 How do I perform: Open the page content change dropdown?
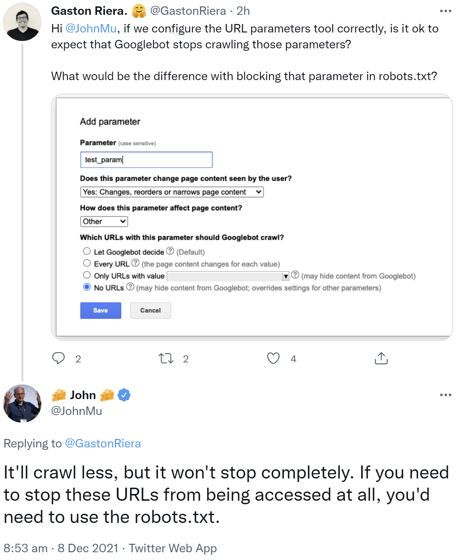pyautogui.click(x=172, y=192)
